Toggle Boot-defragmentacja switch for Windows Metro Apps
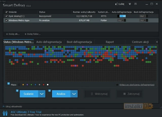The image size is (162, 117). pyautogui.click(x=144, y=20)
